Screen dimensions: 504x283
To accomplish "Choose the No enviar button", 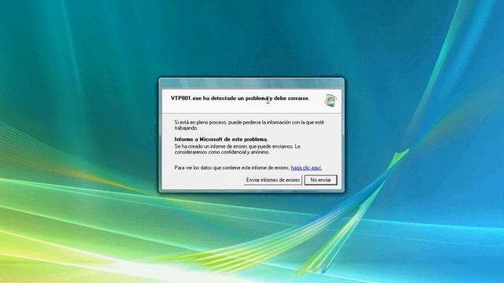I will click(x=321, y=180).
